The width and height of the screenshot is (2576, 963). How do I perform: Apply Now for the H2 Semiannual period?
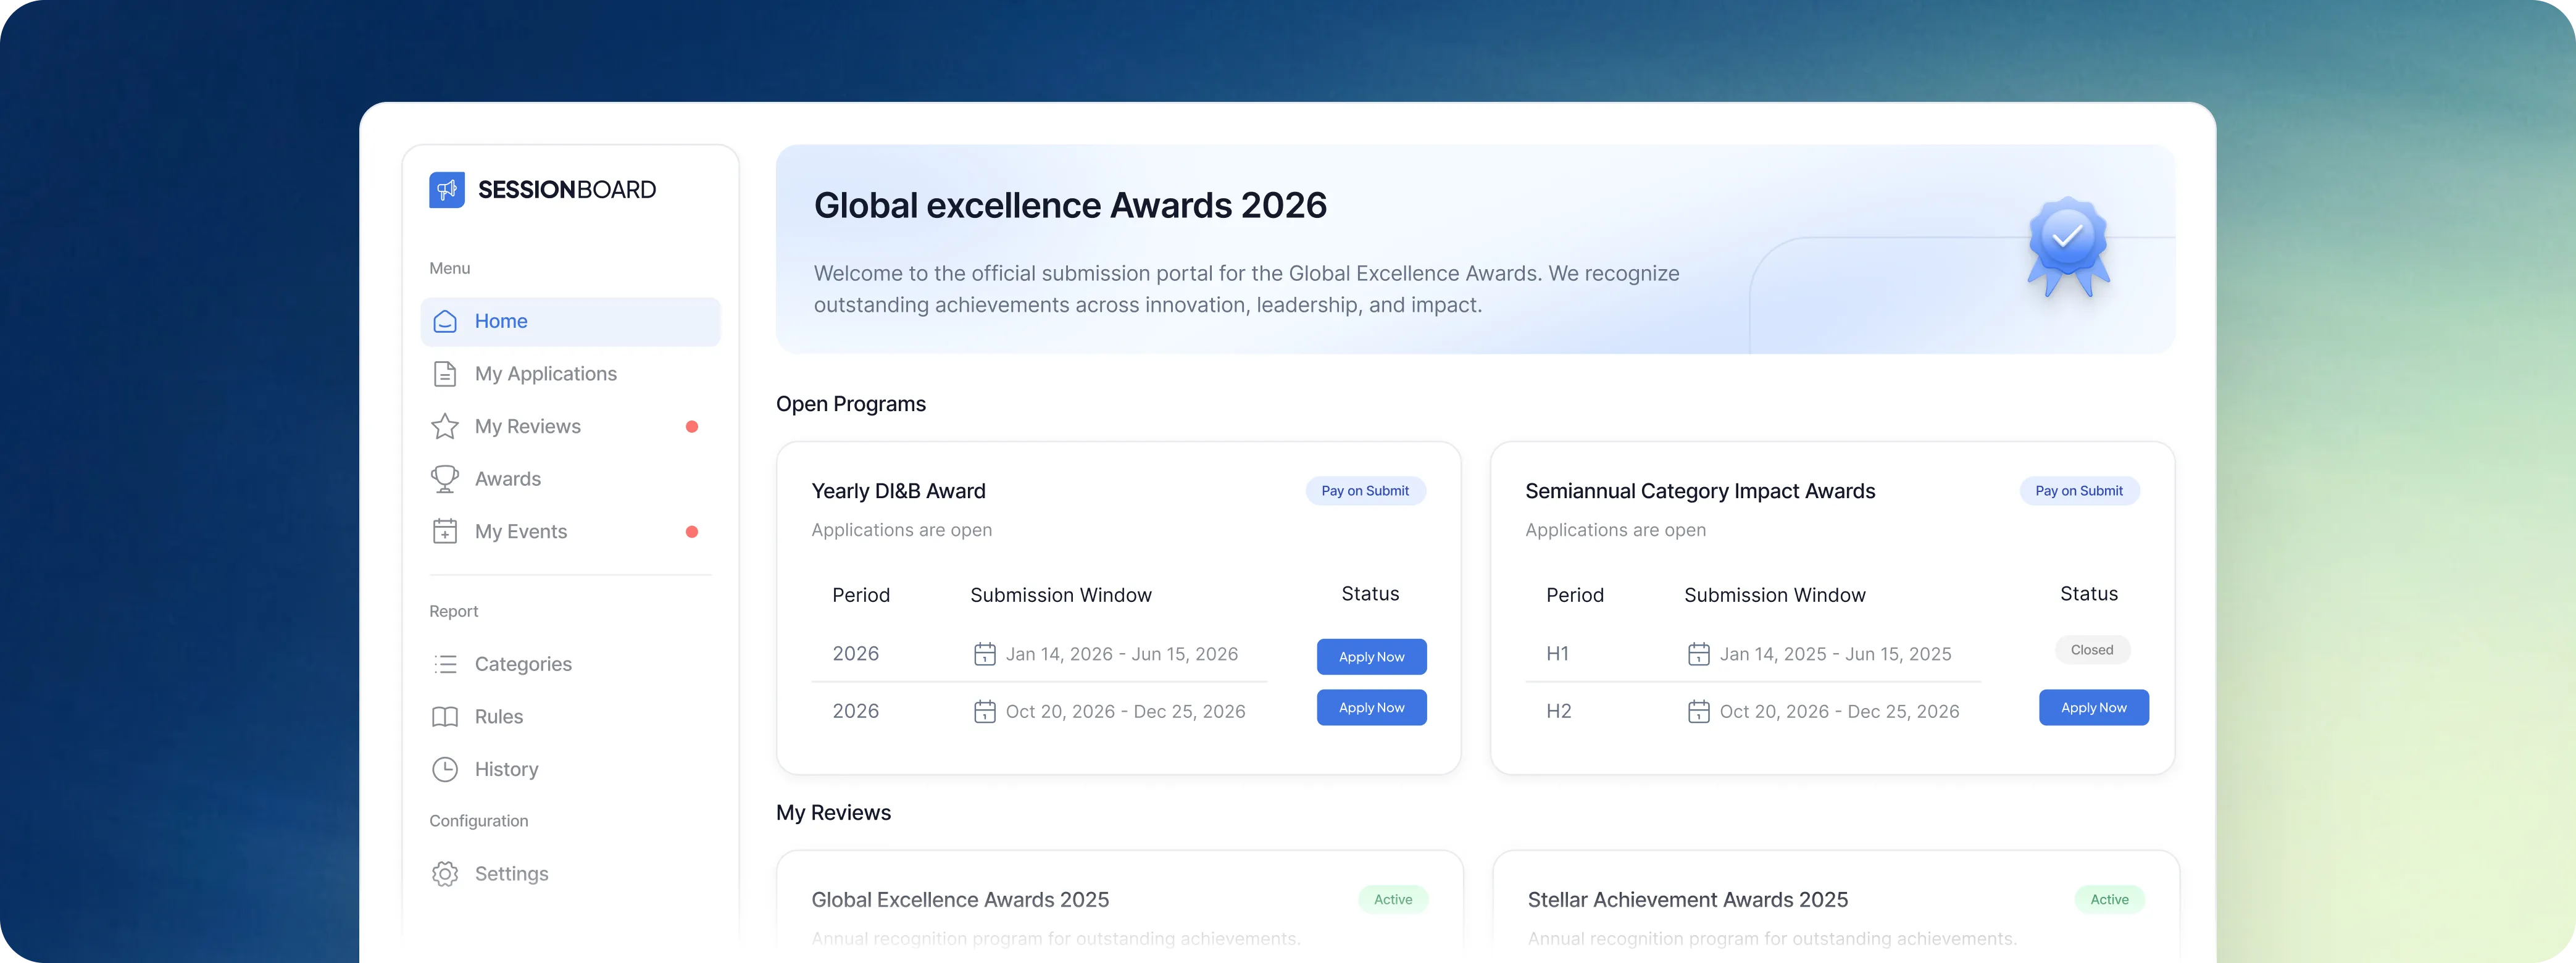tap(2093, 707)
